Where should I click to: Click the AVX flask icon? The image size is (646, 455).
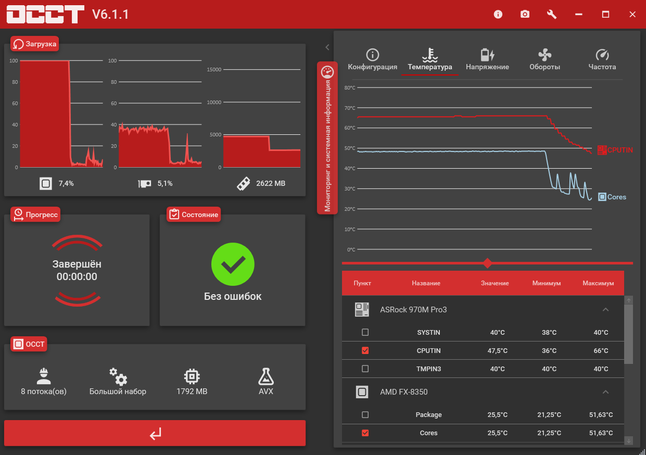pyautogui.click(x=266, y=376)
